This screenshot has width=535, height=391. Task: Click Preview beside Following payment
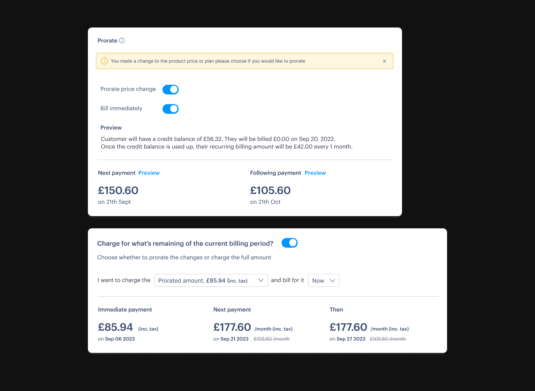click(315, 173)
